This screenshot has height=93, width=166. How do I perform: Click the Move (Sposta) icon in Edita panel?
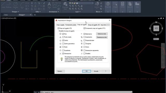(32, 3)
